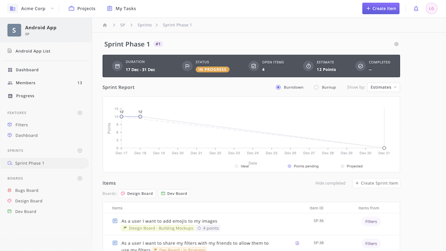Select the Burnup radio button

coord(316,87)
